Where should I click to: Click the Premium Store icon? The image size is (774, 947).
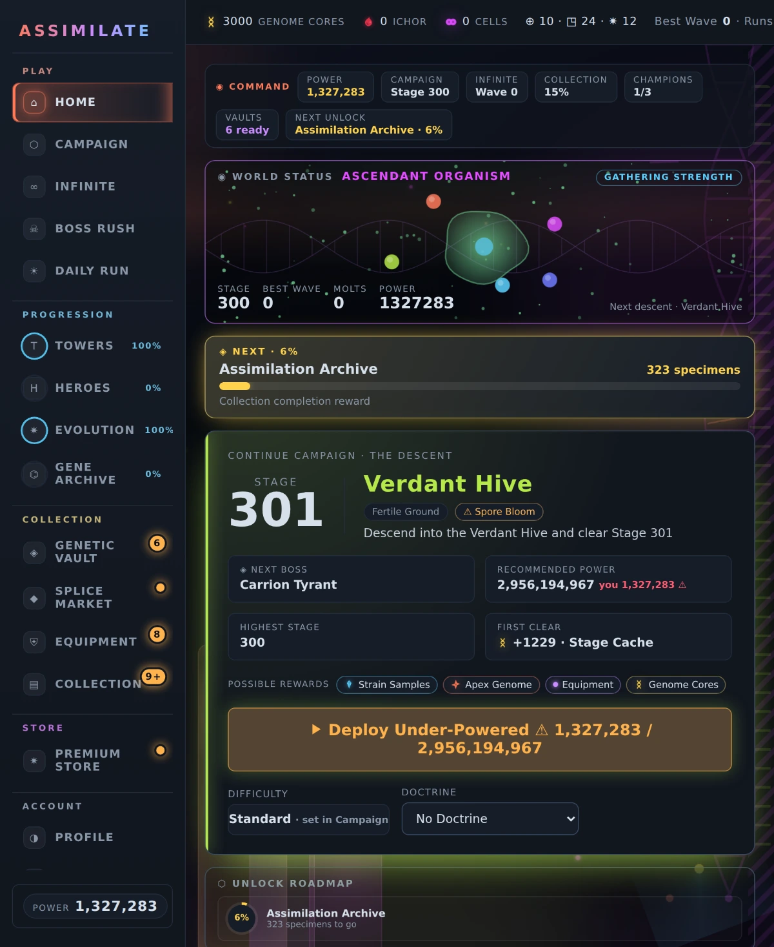click(34, 760)
